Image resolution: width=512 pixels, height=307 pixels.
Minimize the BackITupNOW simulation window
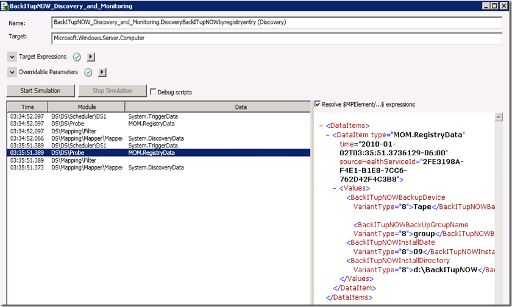pos(486,5)
